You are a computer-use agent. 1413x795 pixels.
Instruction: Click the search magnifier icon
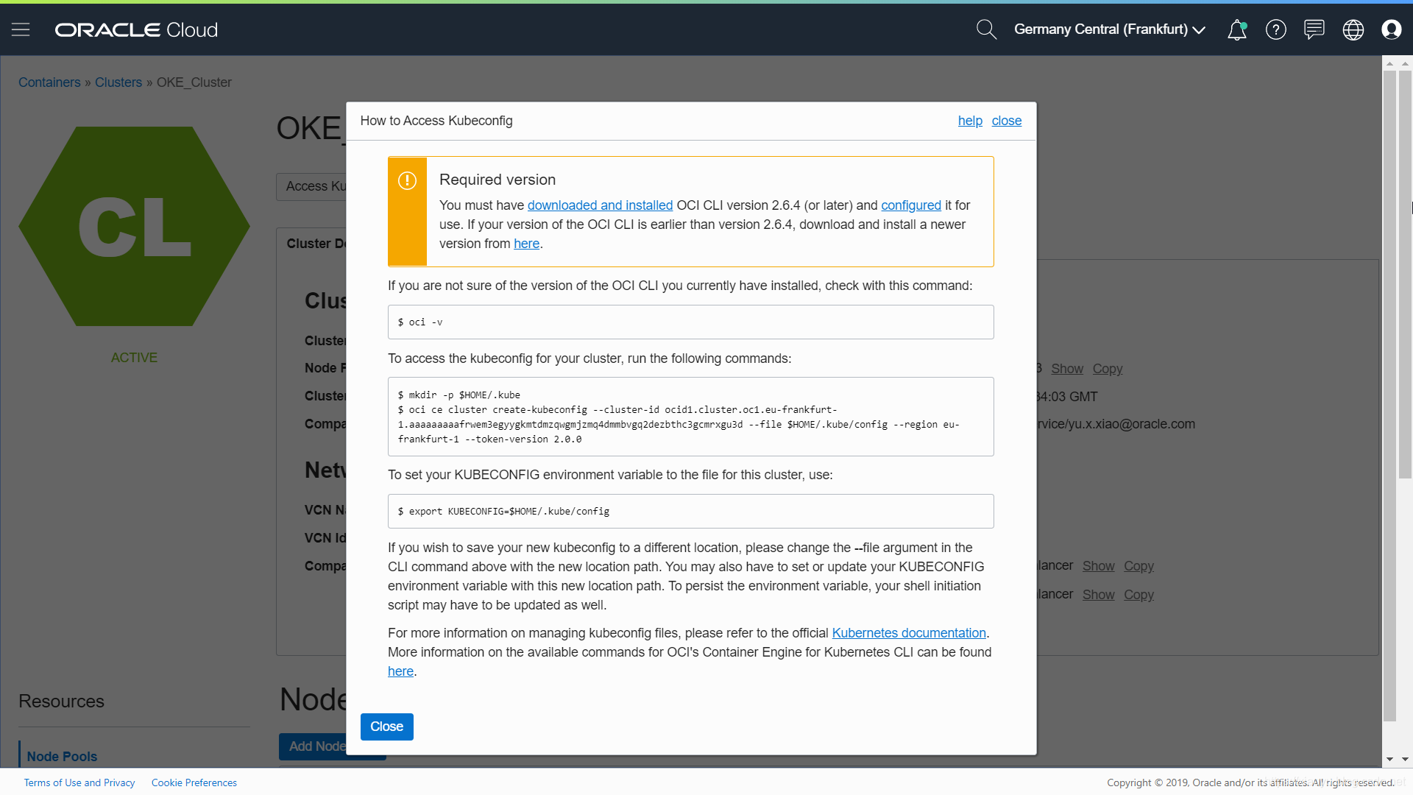pos(985,29)
